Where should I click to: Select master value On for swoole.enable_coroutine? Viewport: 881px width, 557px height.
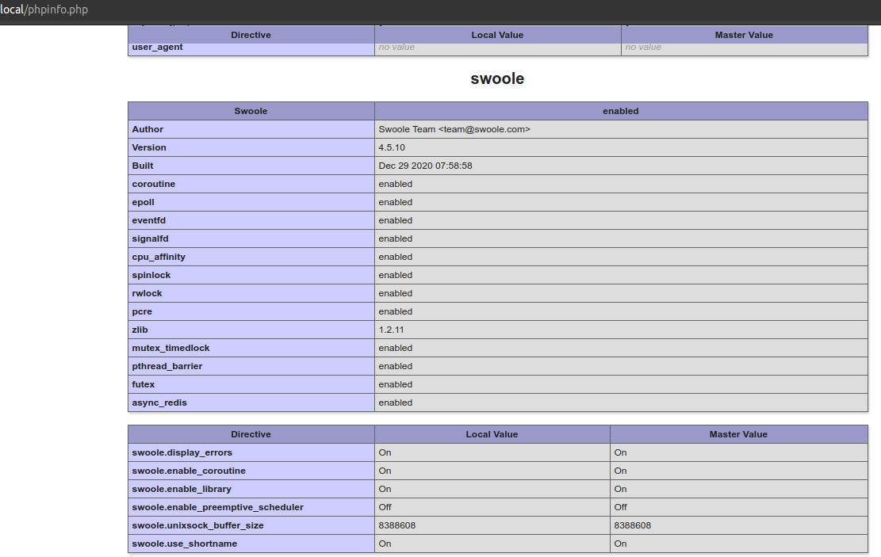coord(620,471)
